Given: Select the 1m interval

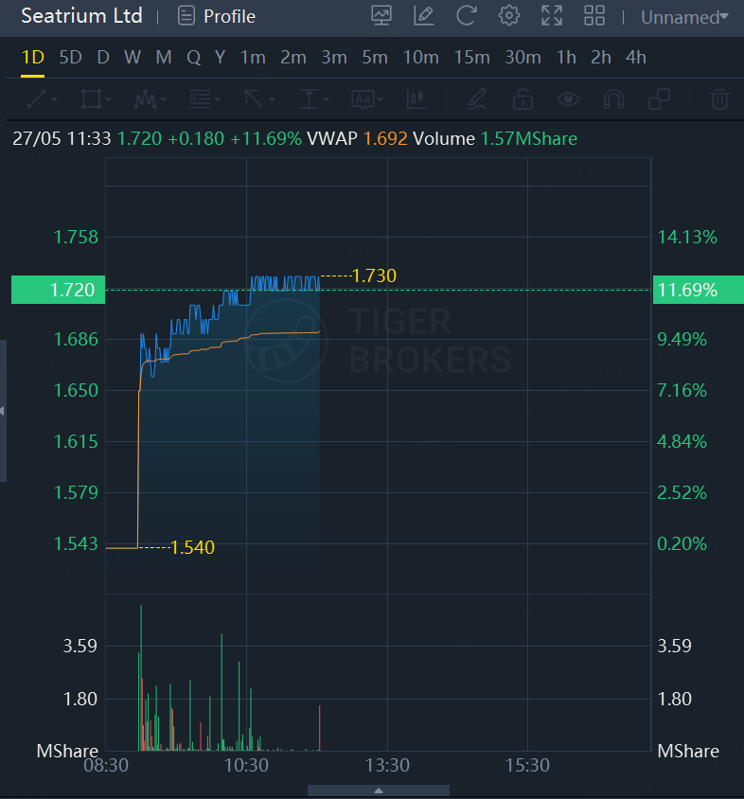Looking at the screenshot, I should click(253, 58).
